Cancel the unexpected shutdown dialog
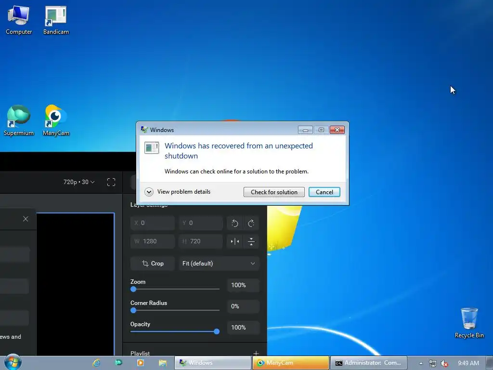Viewport: 493px width, 370px height. (x=324, y=192)
